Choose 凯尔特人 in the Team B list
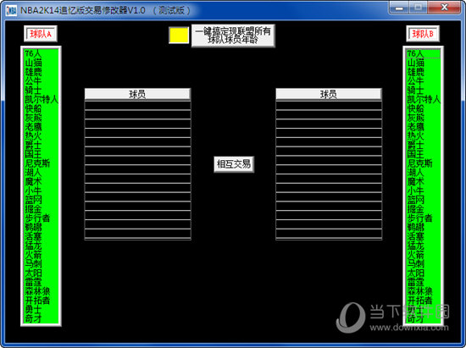Viewport: 466px width, 348px height. coord(424,99)
